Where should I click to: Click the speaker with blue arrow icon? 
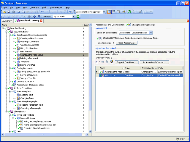[140, 12]
